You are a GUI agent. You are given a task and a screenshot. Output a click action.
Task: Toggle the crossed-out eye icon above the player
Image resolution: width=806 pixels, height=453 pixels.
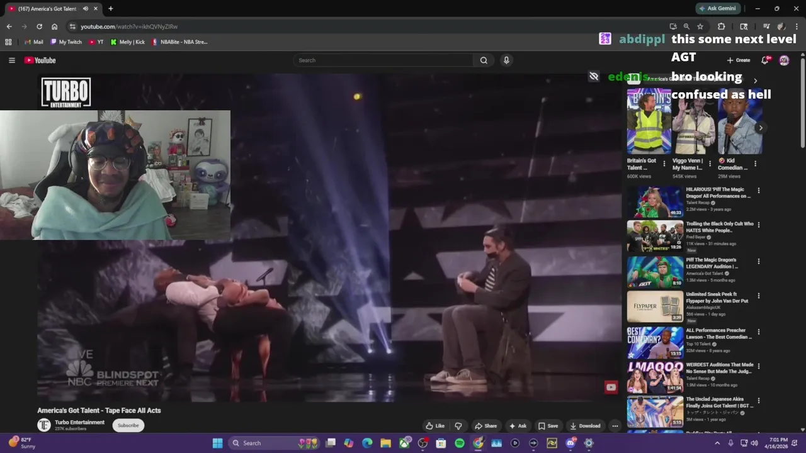594,77
